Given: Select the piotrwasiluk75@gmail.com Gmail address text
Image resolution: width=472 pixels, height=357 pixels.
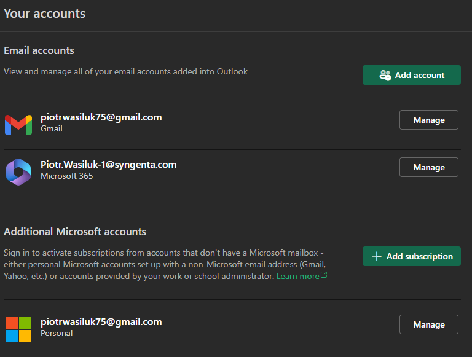Looking at the screenshot, I should [x=101, y=117].
